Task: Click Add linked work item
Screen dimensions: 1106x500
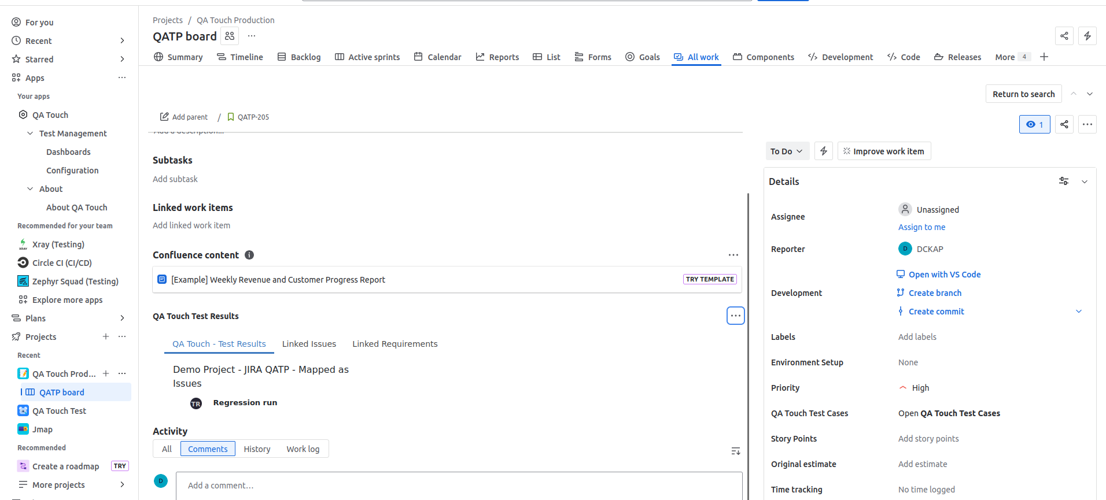Action: [x=191, y=225]
